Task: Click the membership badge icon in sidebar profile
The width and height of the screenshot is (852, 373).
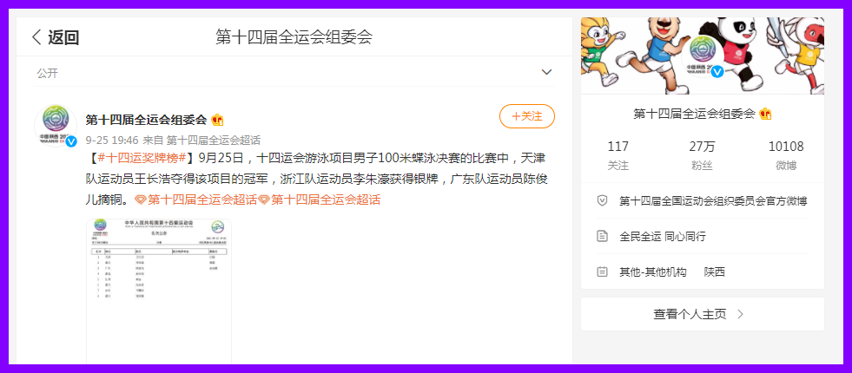Action: coord(766,114)
